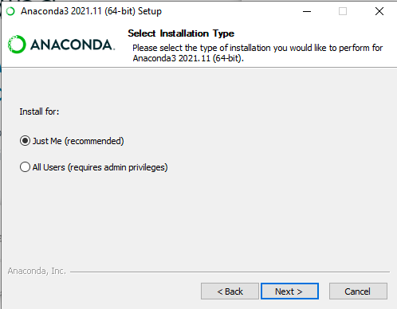Click the 'Please select the type of installation' description

tap(257, 53)
